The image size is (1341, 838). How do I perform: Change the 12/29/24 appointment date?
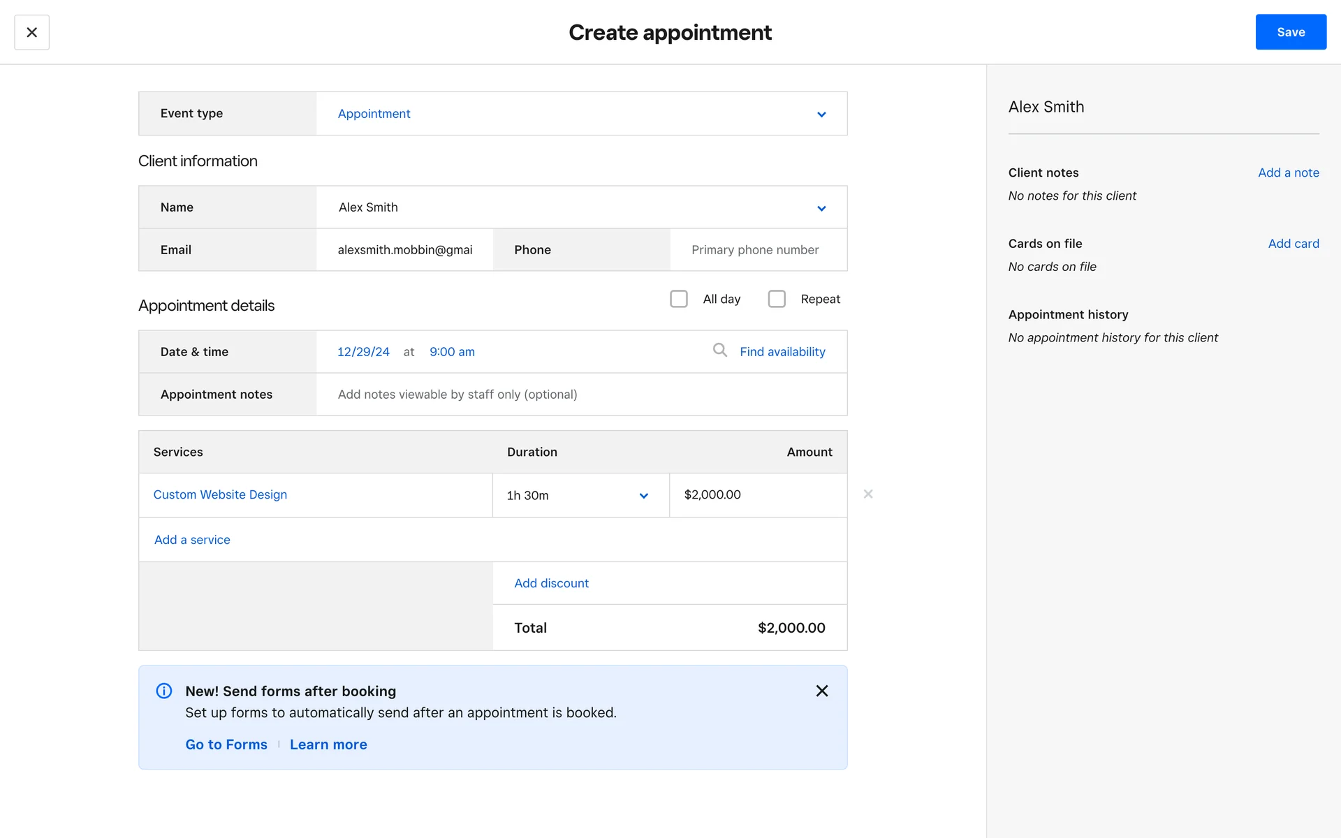(x=363, y=352)
